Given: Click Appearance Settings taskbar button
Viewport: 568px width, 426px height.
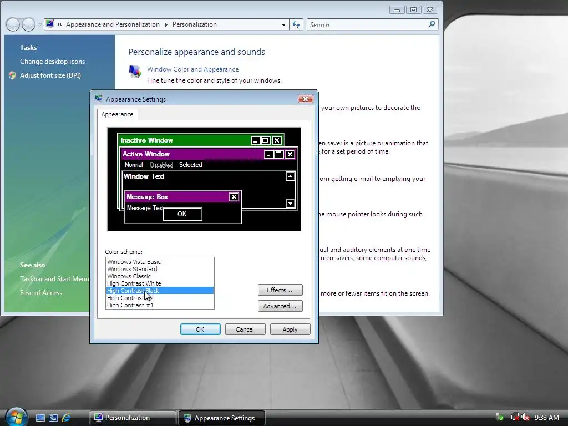Looking at the screenshot, I should point(222,418).
